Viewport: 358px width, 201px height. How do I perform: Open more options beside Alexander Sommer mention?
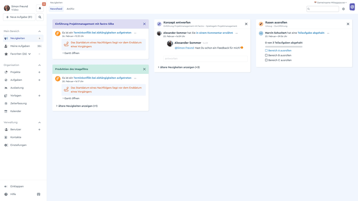[x=237, y=33]
